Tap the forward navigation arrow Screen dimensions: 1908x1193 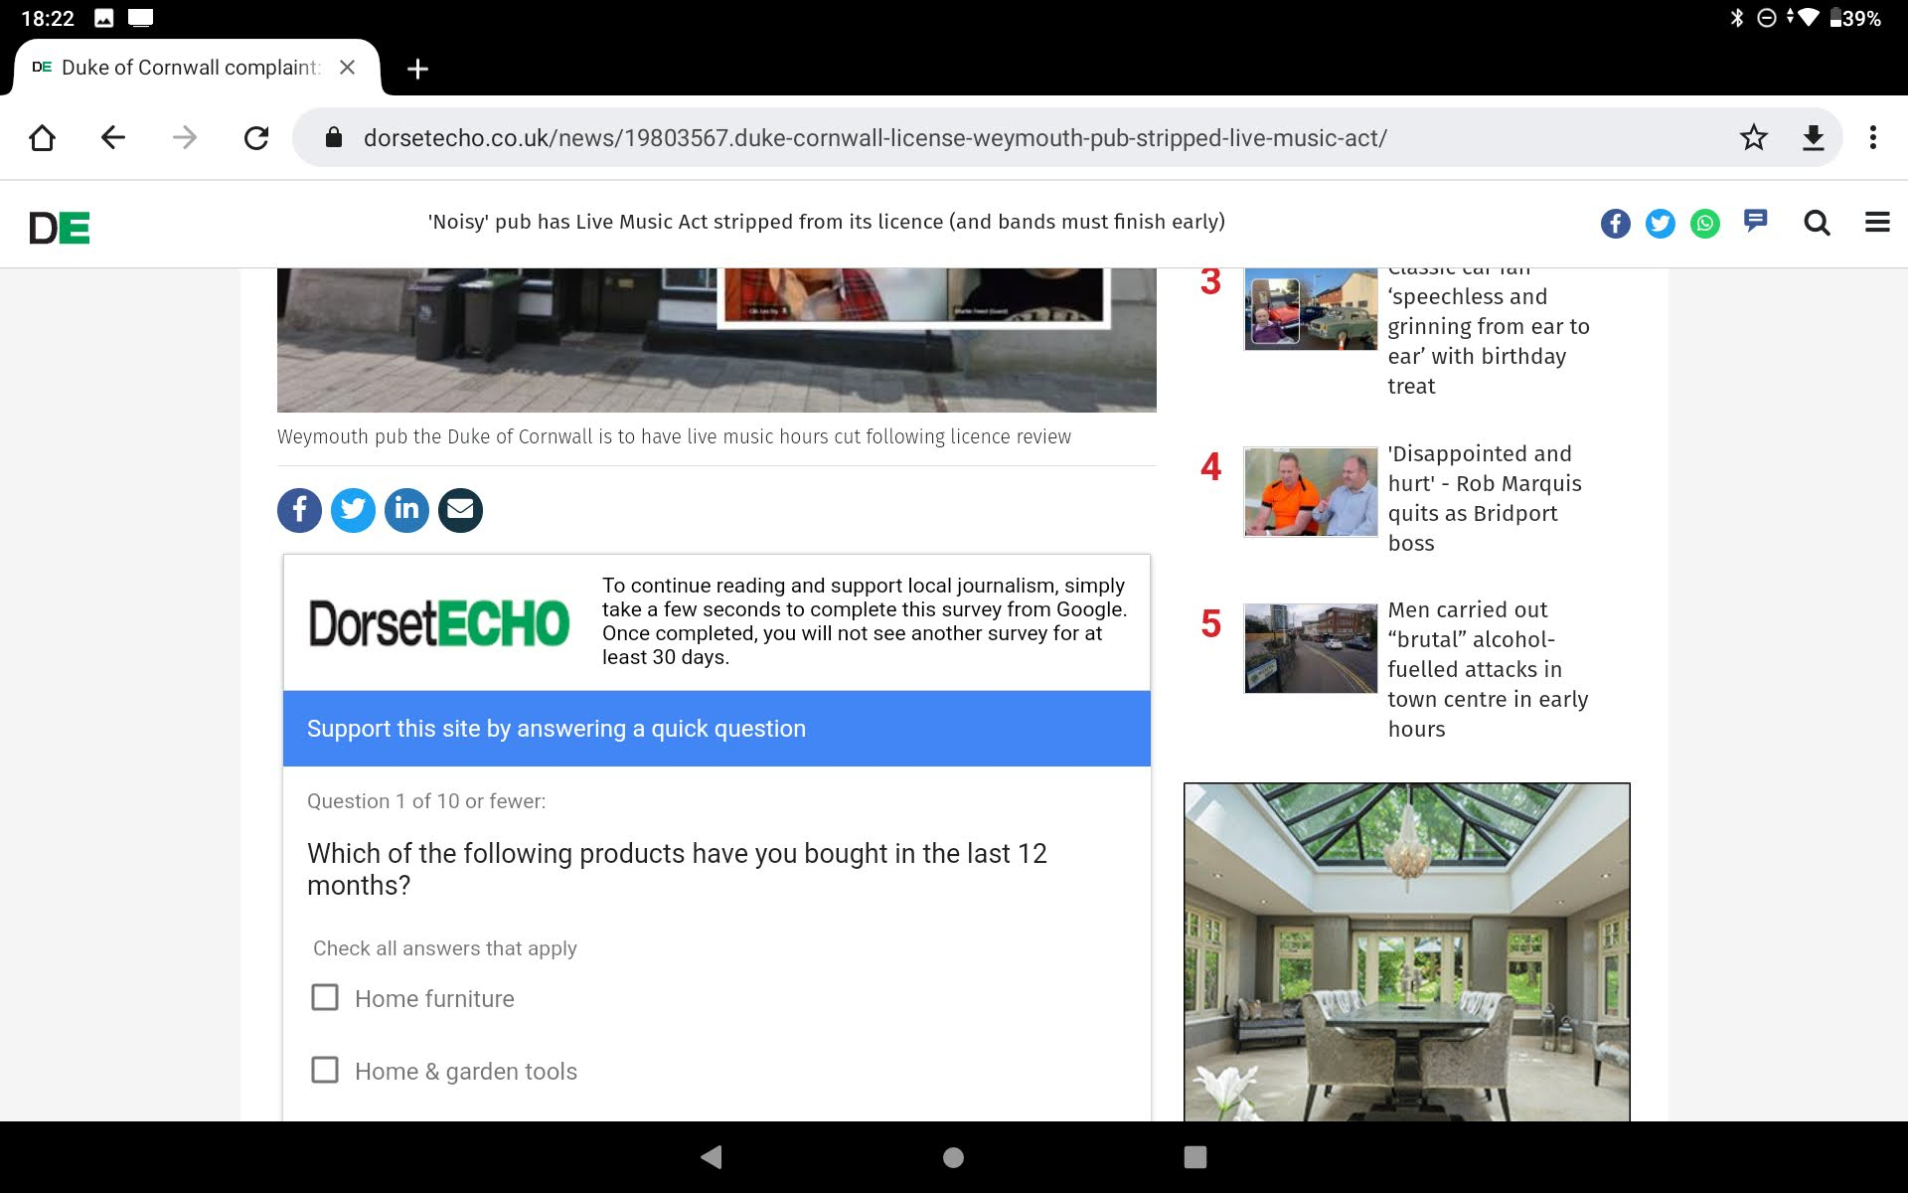185,137
